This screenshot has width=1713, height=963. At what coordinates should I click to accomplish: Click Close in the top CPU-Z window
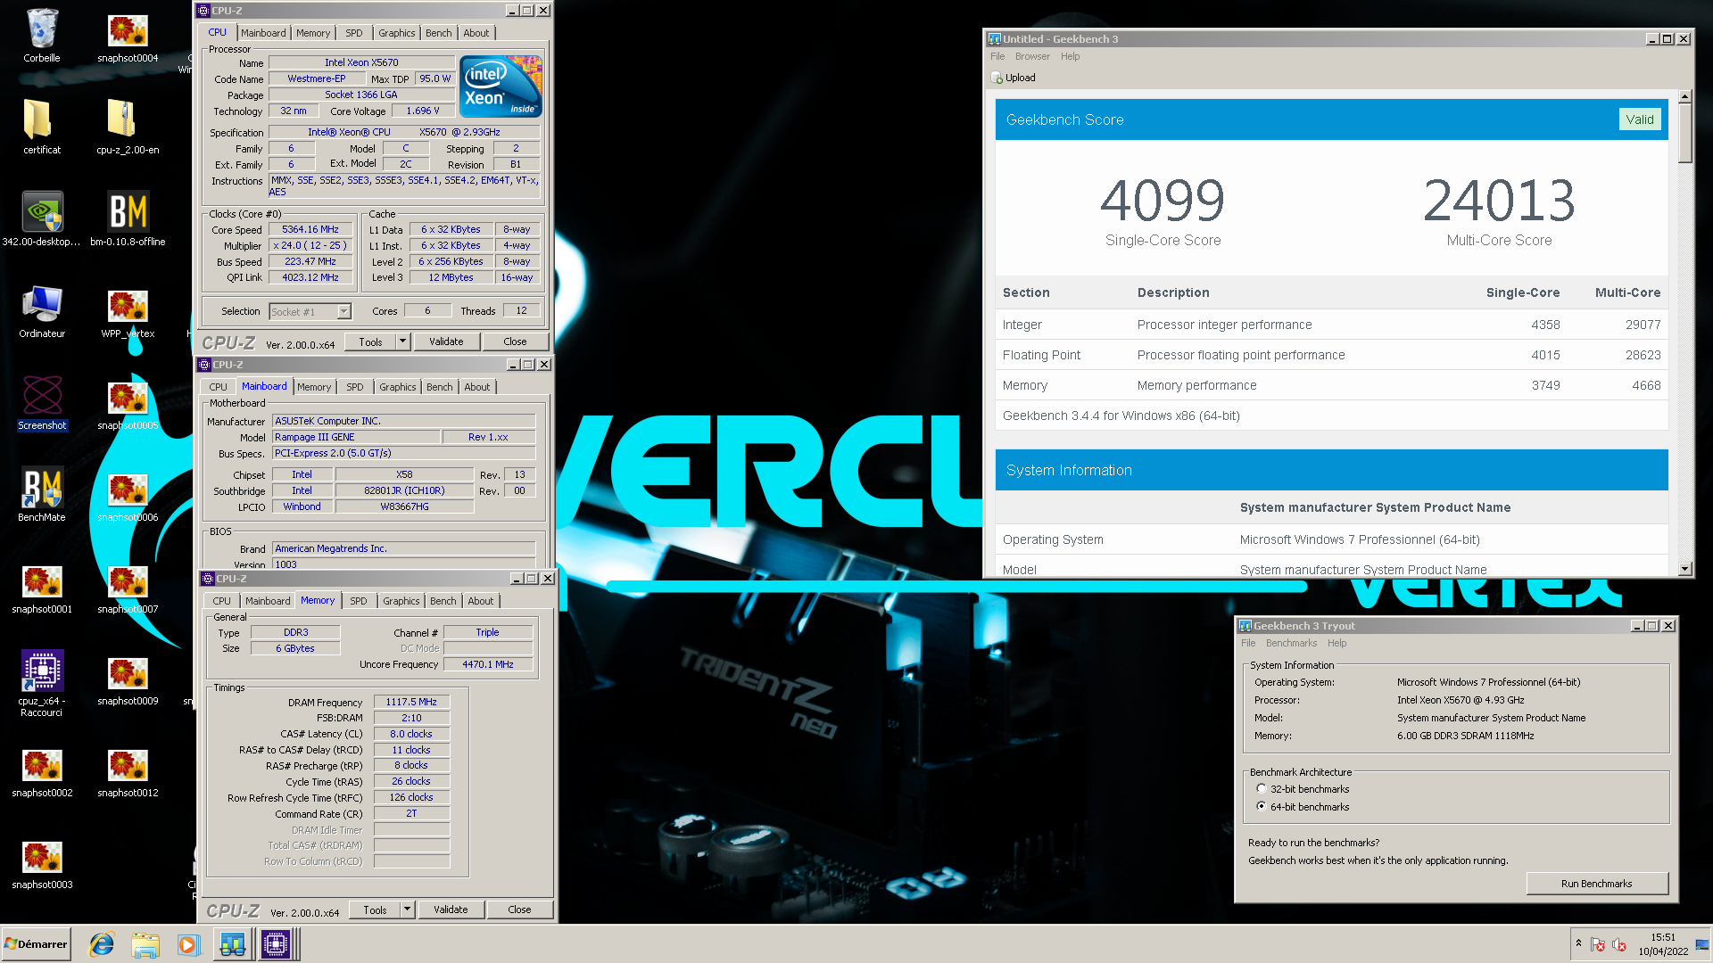coord(515,342)
